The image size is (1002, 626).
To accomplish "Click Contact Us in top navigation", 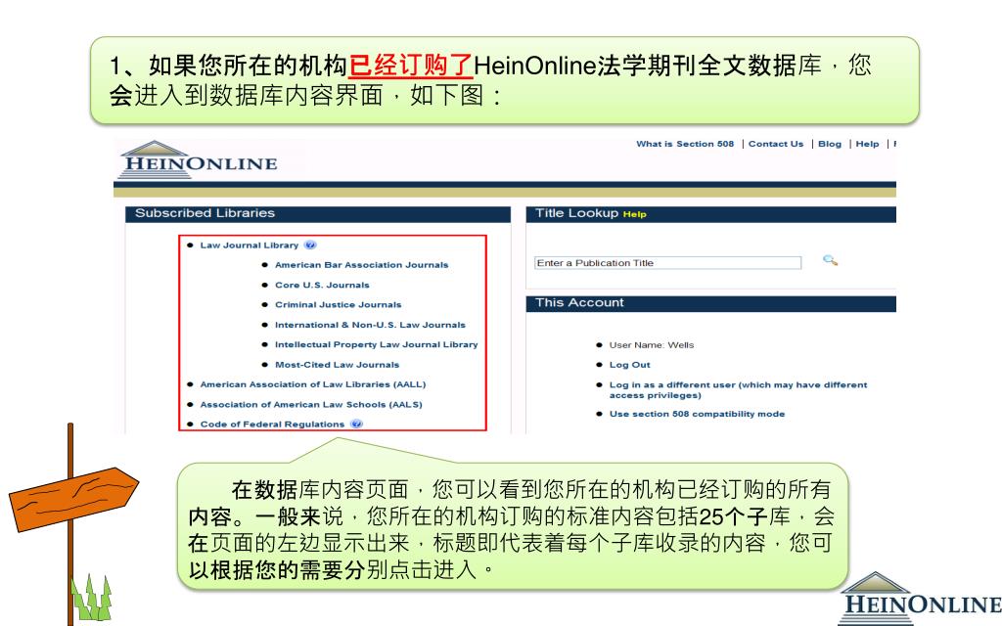I will click(776, 144).
